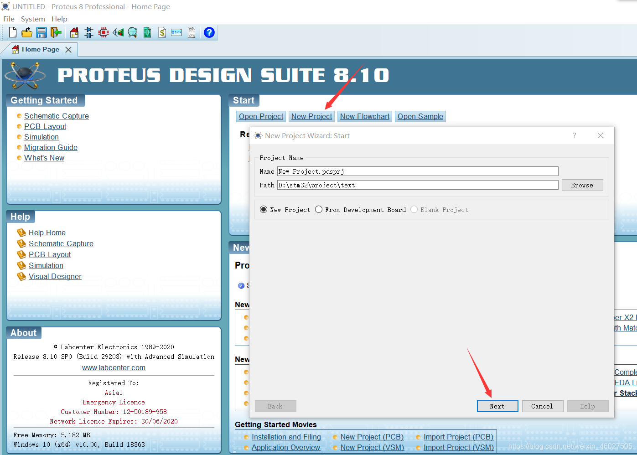This screenshot has height=455, width=637.
Task: Click the wizard's bottom Help button
Action: [x=588, y=406]
